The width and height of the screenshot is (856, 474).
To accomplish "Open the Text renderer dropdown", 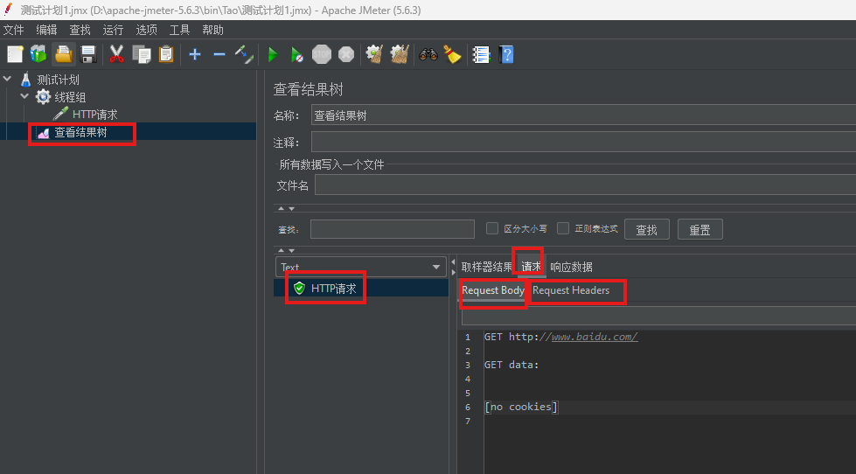I will tap(361, 267).
